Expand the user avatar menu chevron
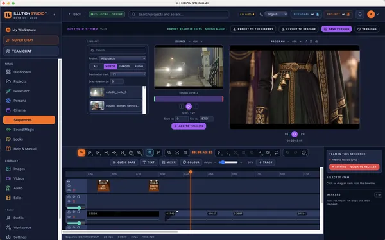This screenshot has width=385, height=240. [377, 14]
